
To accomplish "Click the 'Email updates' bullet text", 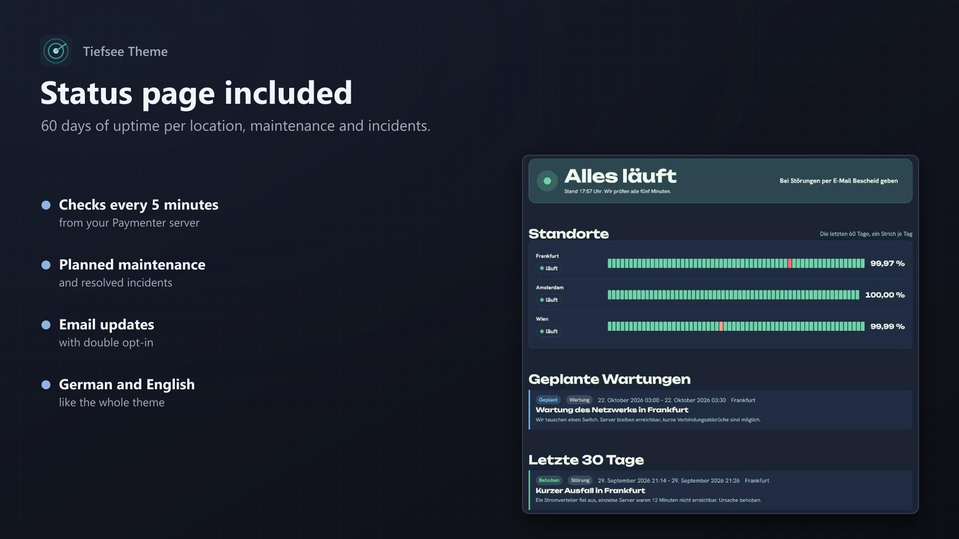I will click(x=106, y=324).
